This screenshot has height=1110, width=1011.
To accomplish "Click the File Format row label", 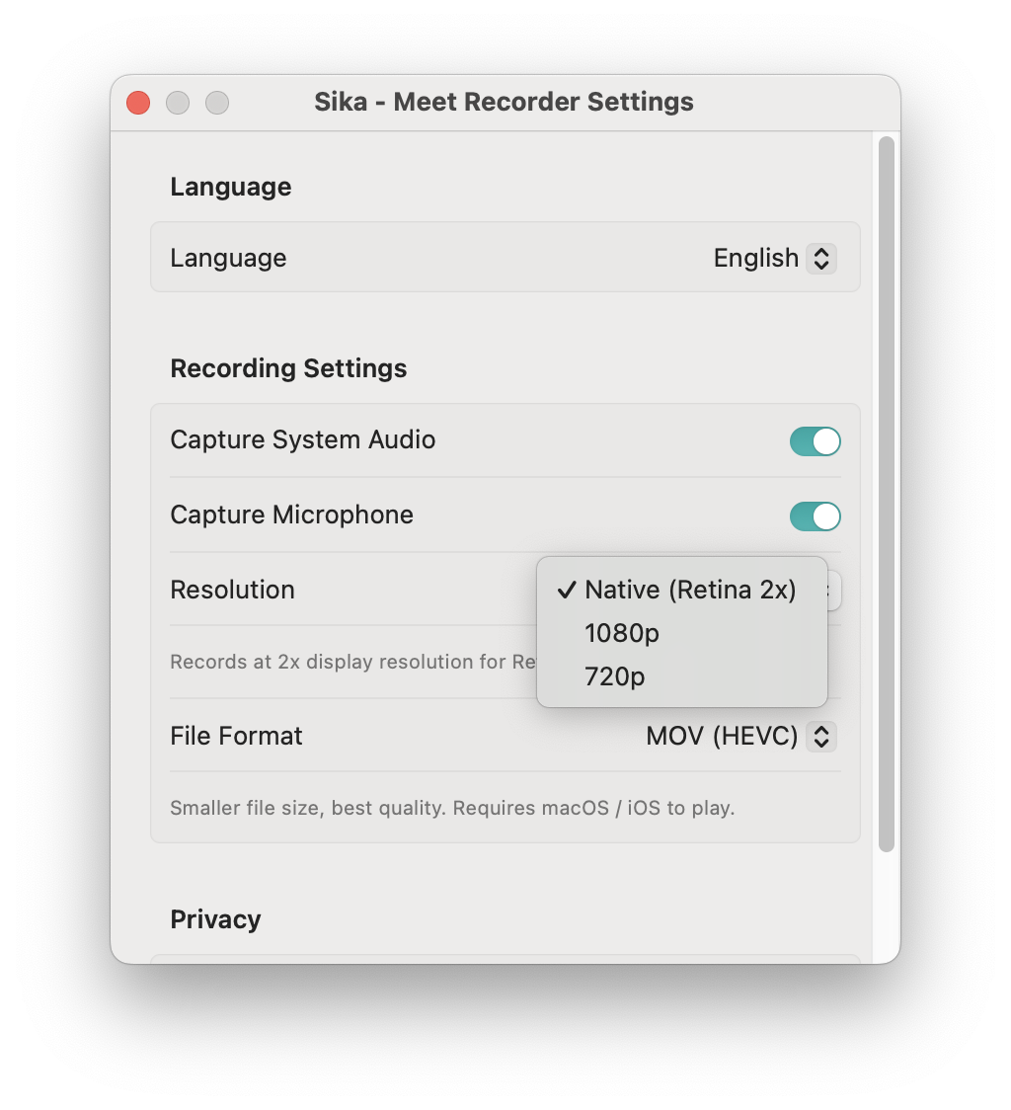I will 236,737.
